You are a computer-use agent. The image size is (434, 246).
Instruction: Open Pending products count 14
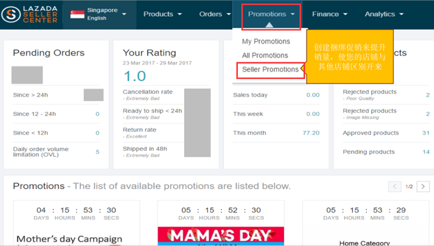426,152
